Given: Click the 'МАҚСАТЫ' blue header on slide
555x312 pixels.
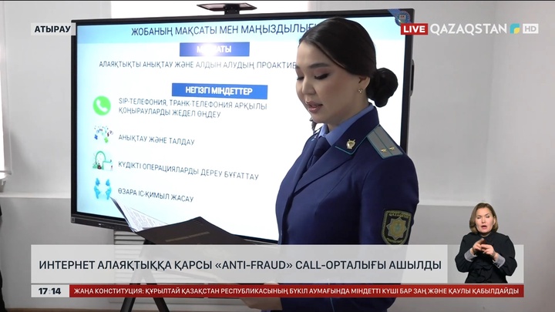Looking at the screenshot, I should pos(214,49).
